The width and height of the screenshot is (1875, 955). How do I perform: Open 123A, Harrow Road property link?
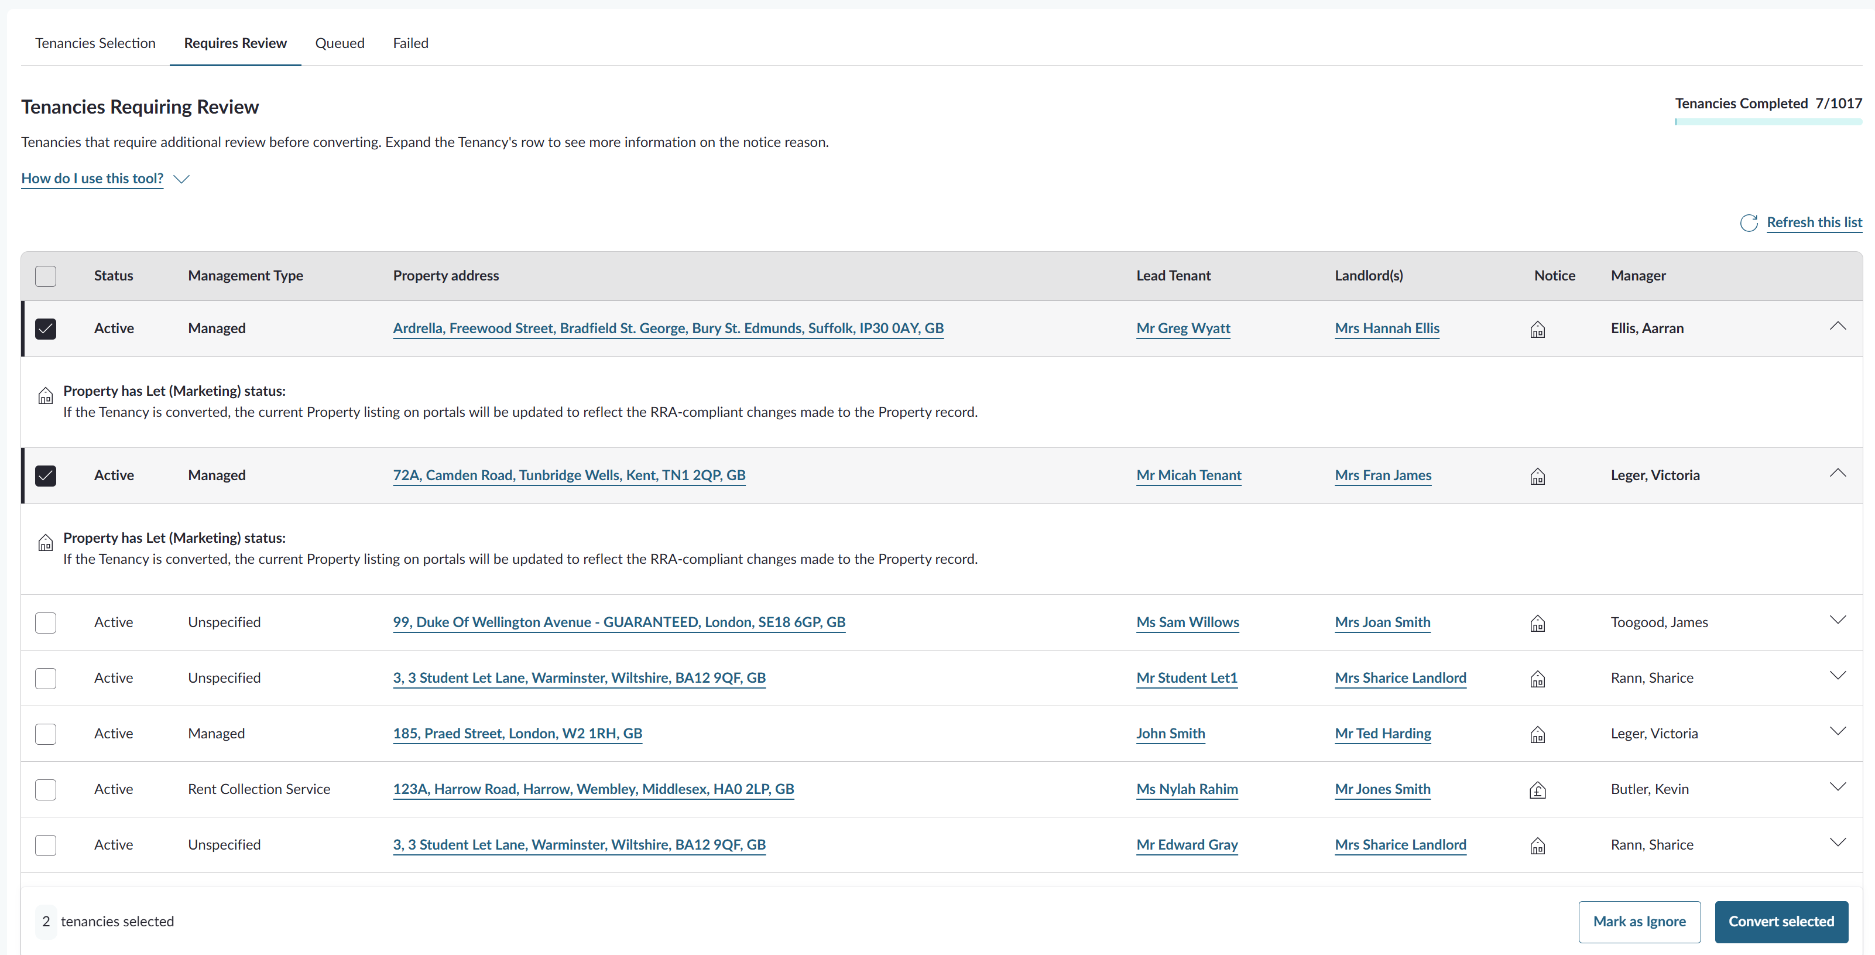(593, 789)
